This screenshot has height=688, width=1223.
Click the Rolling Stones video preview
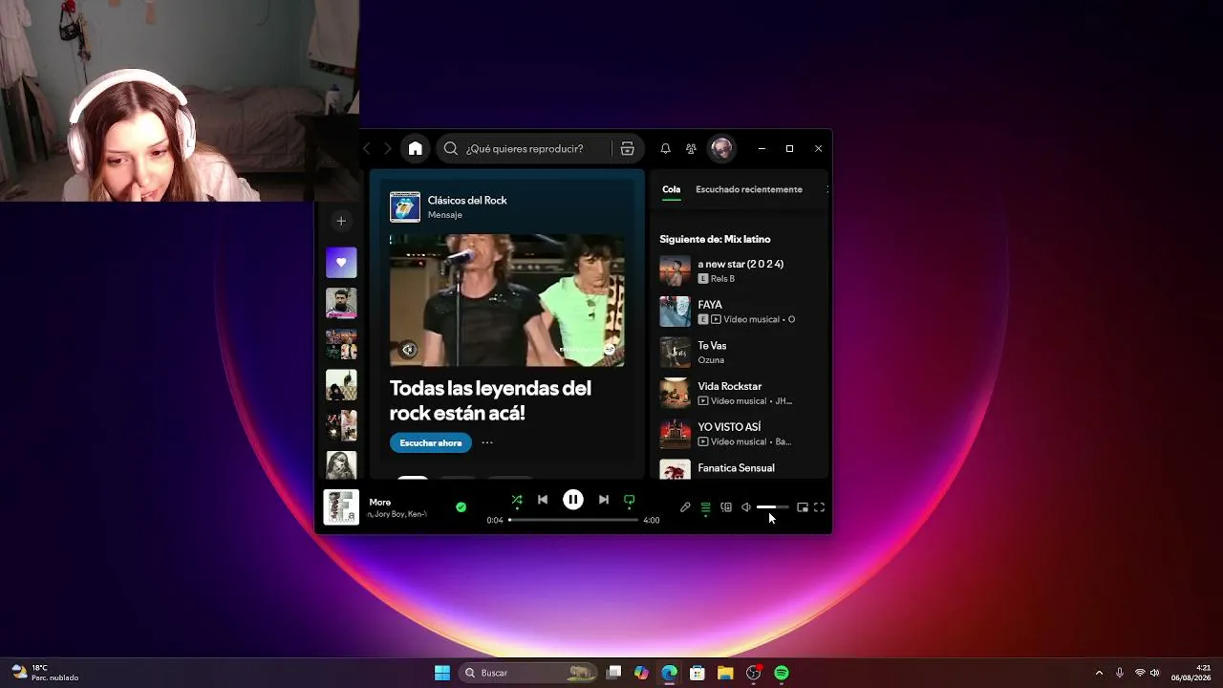[507, 300]
